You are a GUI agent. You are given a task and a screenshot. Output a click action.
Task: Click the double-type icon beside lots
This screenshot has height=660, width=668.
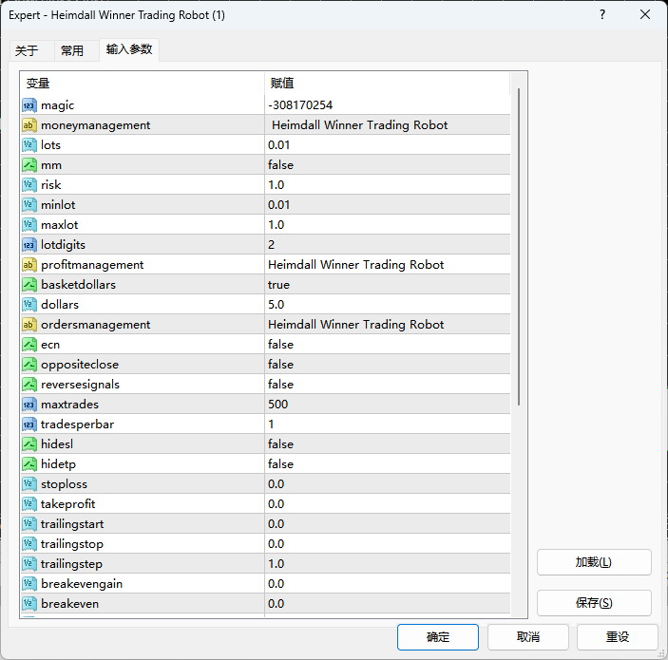tap(29, 145)
